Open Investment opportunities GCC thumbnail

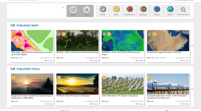pyautogui.click(x=168, y=41)
